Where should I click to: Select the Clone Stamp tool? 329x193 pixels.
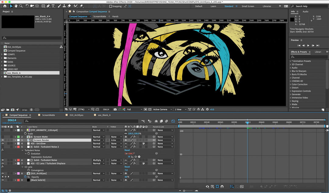tap(64, 6)
